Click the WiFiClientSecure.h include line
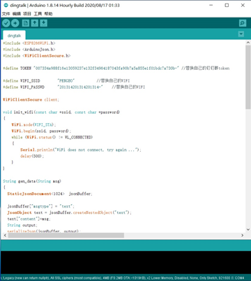The height and width of the screenshot is (281, 251). coord(37,56)
